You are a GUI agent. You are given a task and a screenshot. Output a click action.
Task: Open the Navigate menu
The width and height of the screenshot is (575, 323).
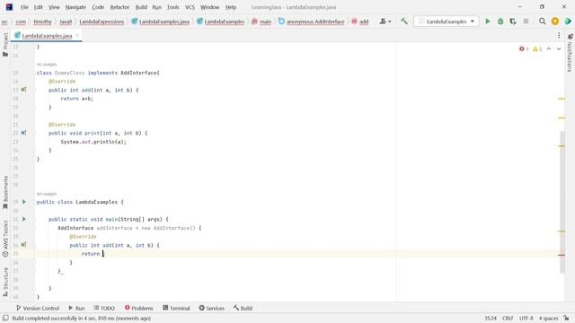[x=75, y=7]
